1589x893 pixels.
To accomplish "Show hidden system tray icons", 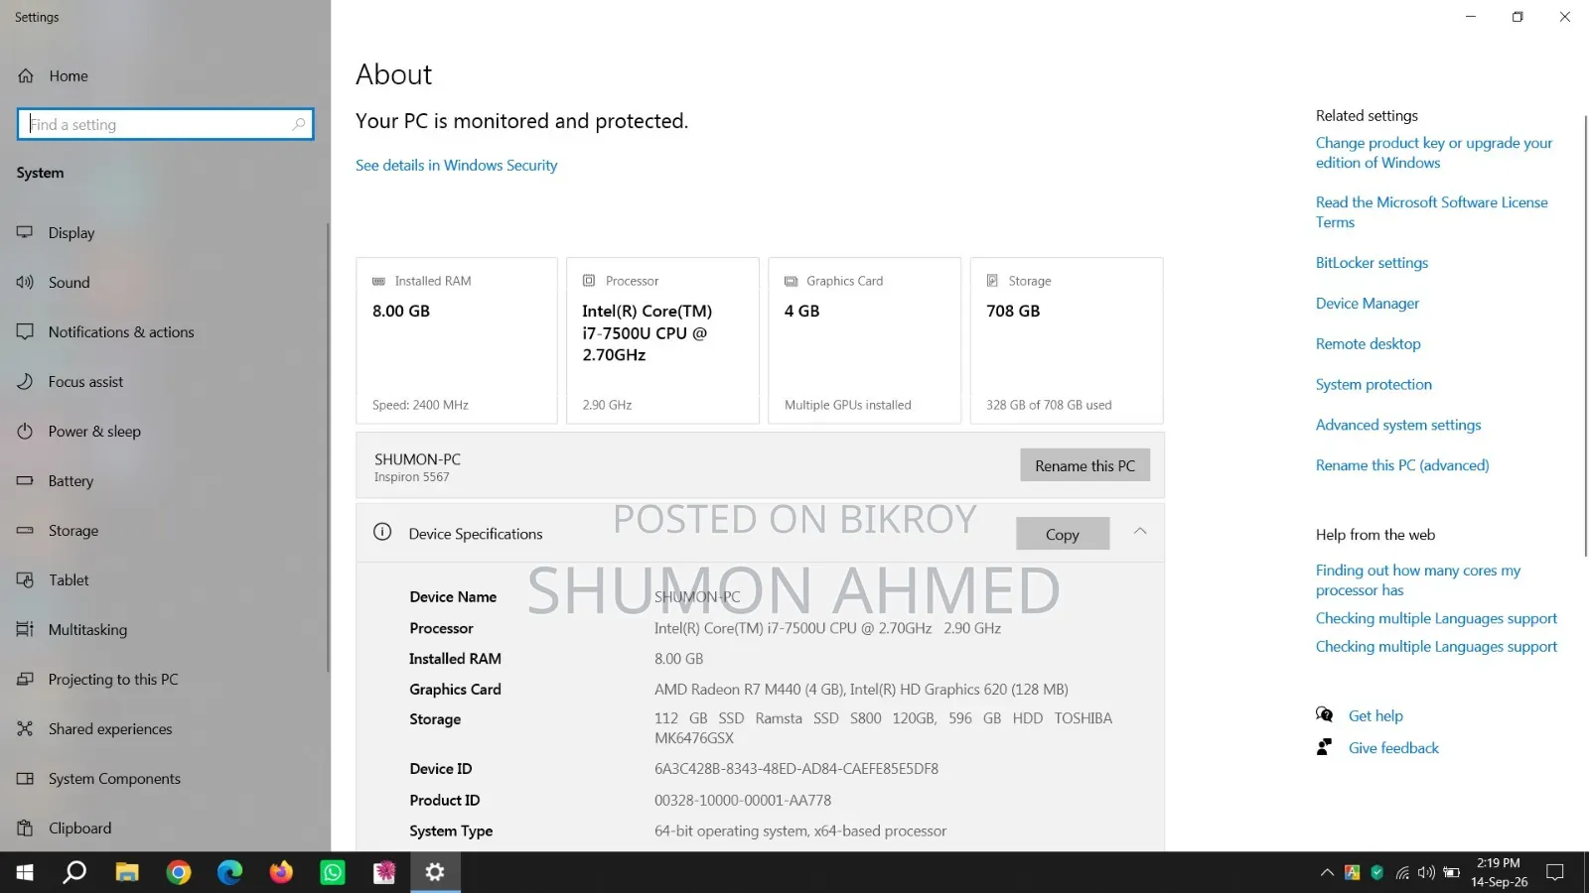I will click(1327, 873).
